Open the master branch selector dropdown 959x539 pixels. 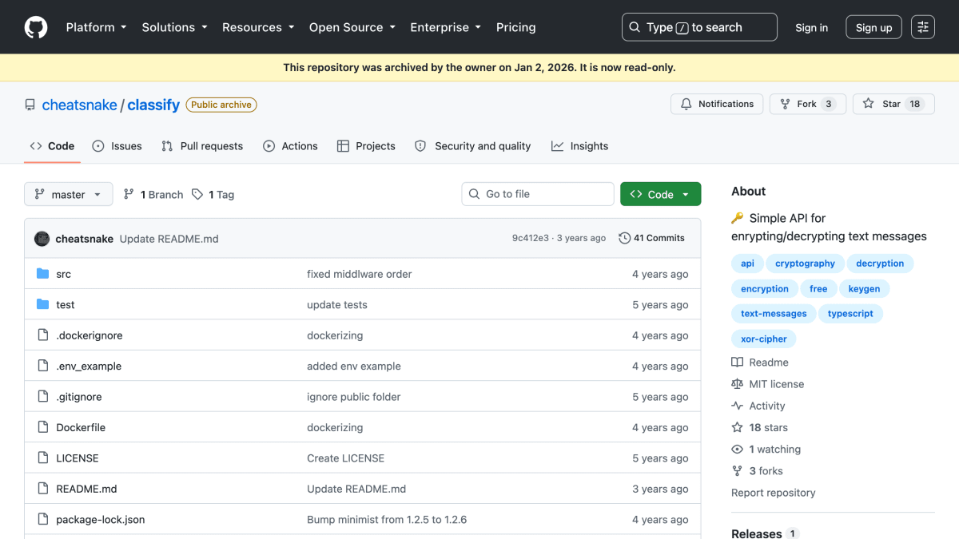(69, 194)
